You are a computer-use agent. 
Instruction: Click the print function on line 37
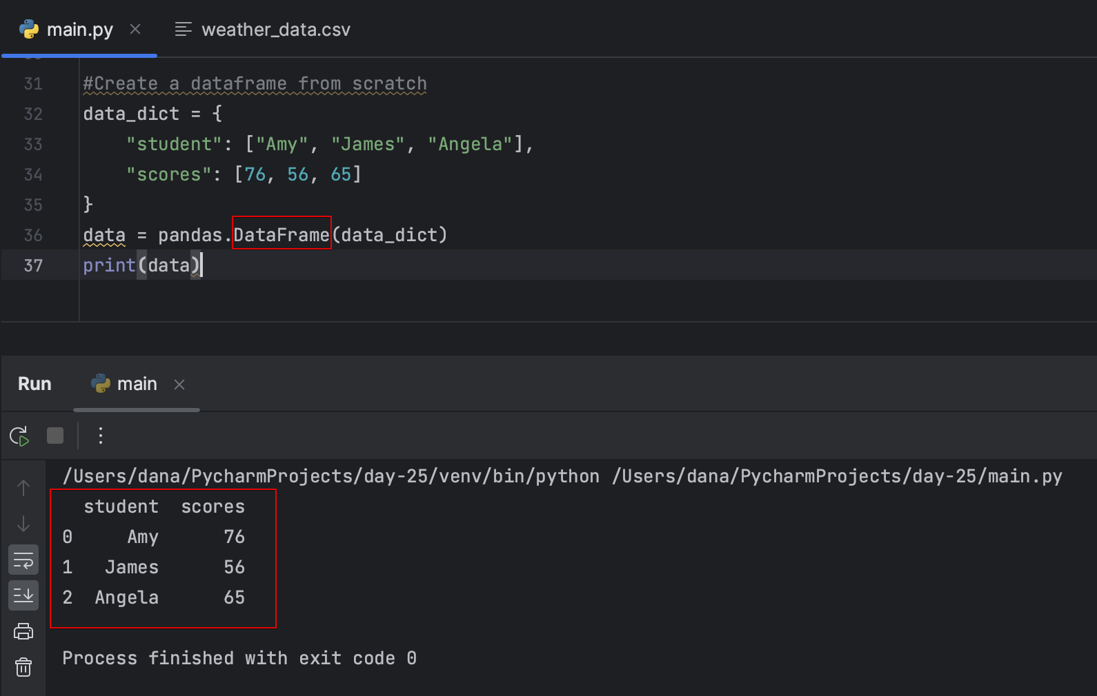[110, 265]
